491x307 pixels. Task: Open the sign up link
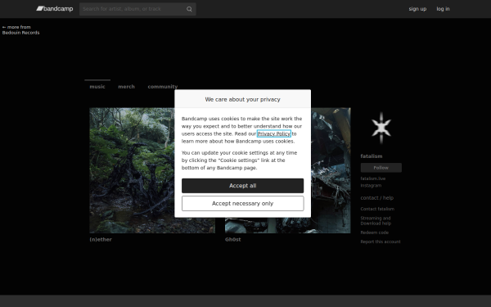tap(417, 9)
